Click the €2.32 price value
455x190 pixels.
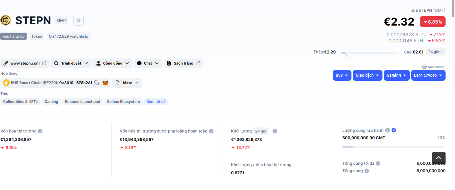click(399, 22)
